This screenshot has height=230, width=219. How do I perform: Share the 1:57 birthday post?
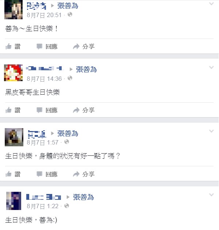pos(84,174)
